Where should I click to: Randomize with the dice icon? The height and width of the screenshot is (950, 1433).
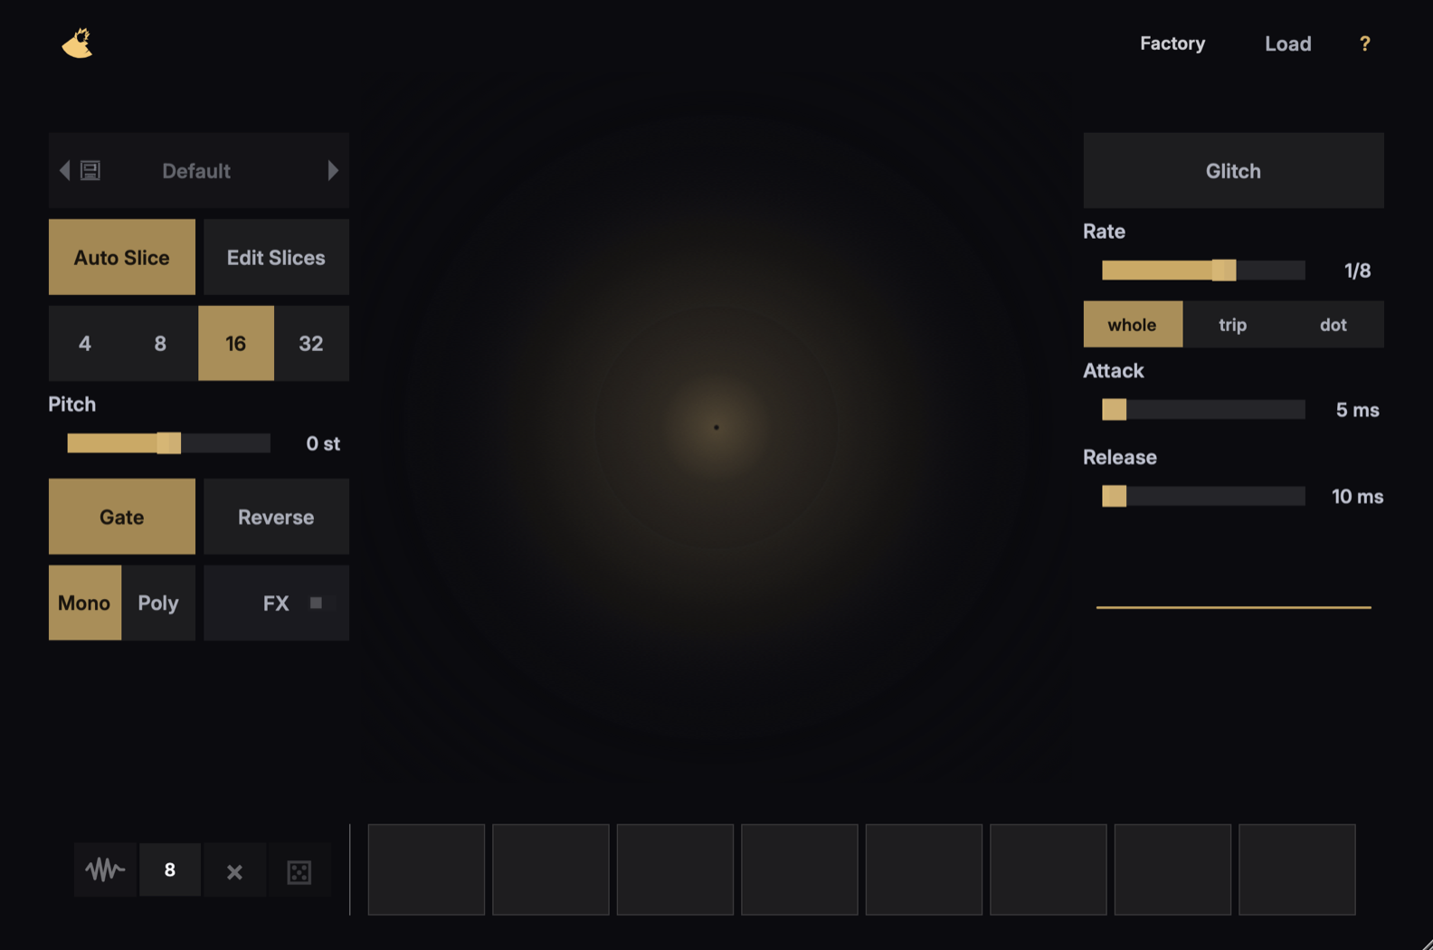pos(299,871)
